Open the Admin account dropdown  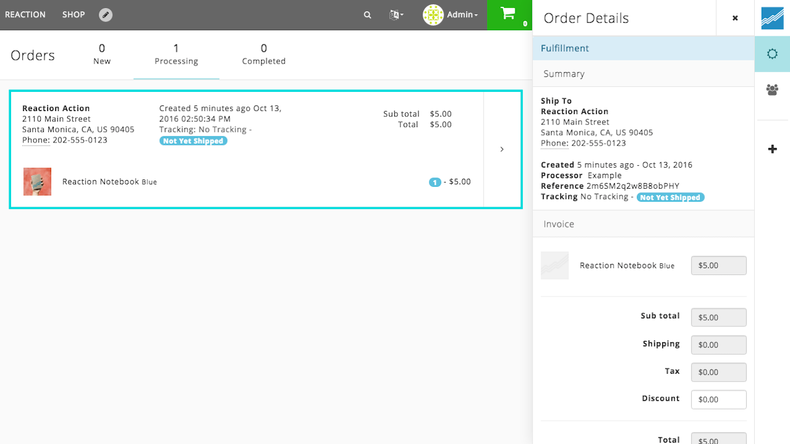[x=463, y=15]
